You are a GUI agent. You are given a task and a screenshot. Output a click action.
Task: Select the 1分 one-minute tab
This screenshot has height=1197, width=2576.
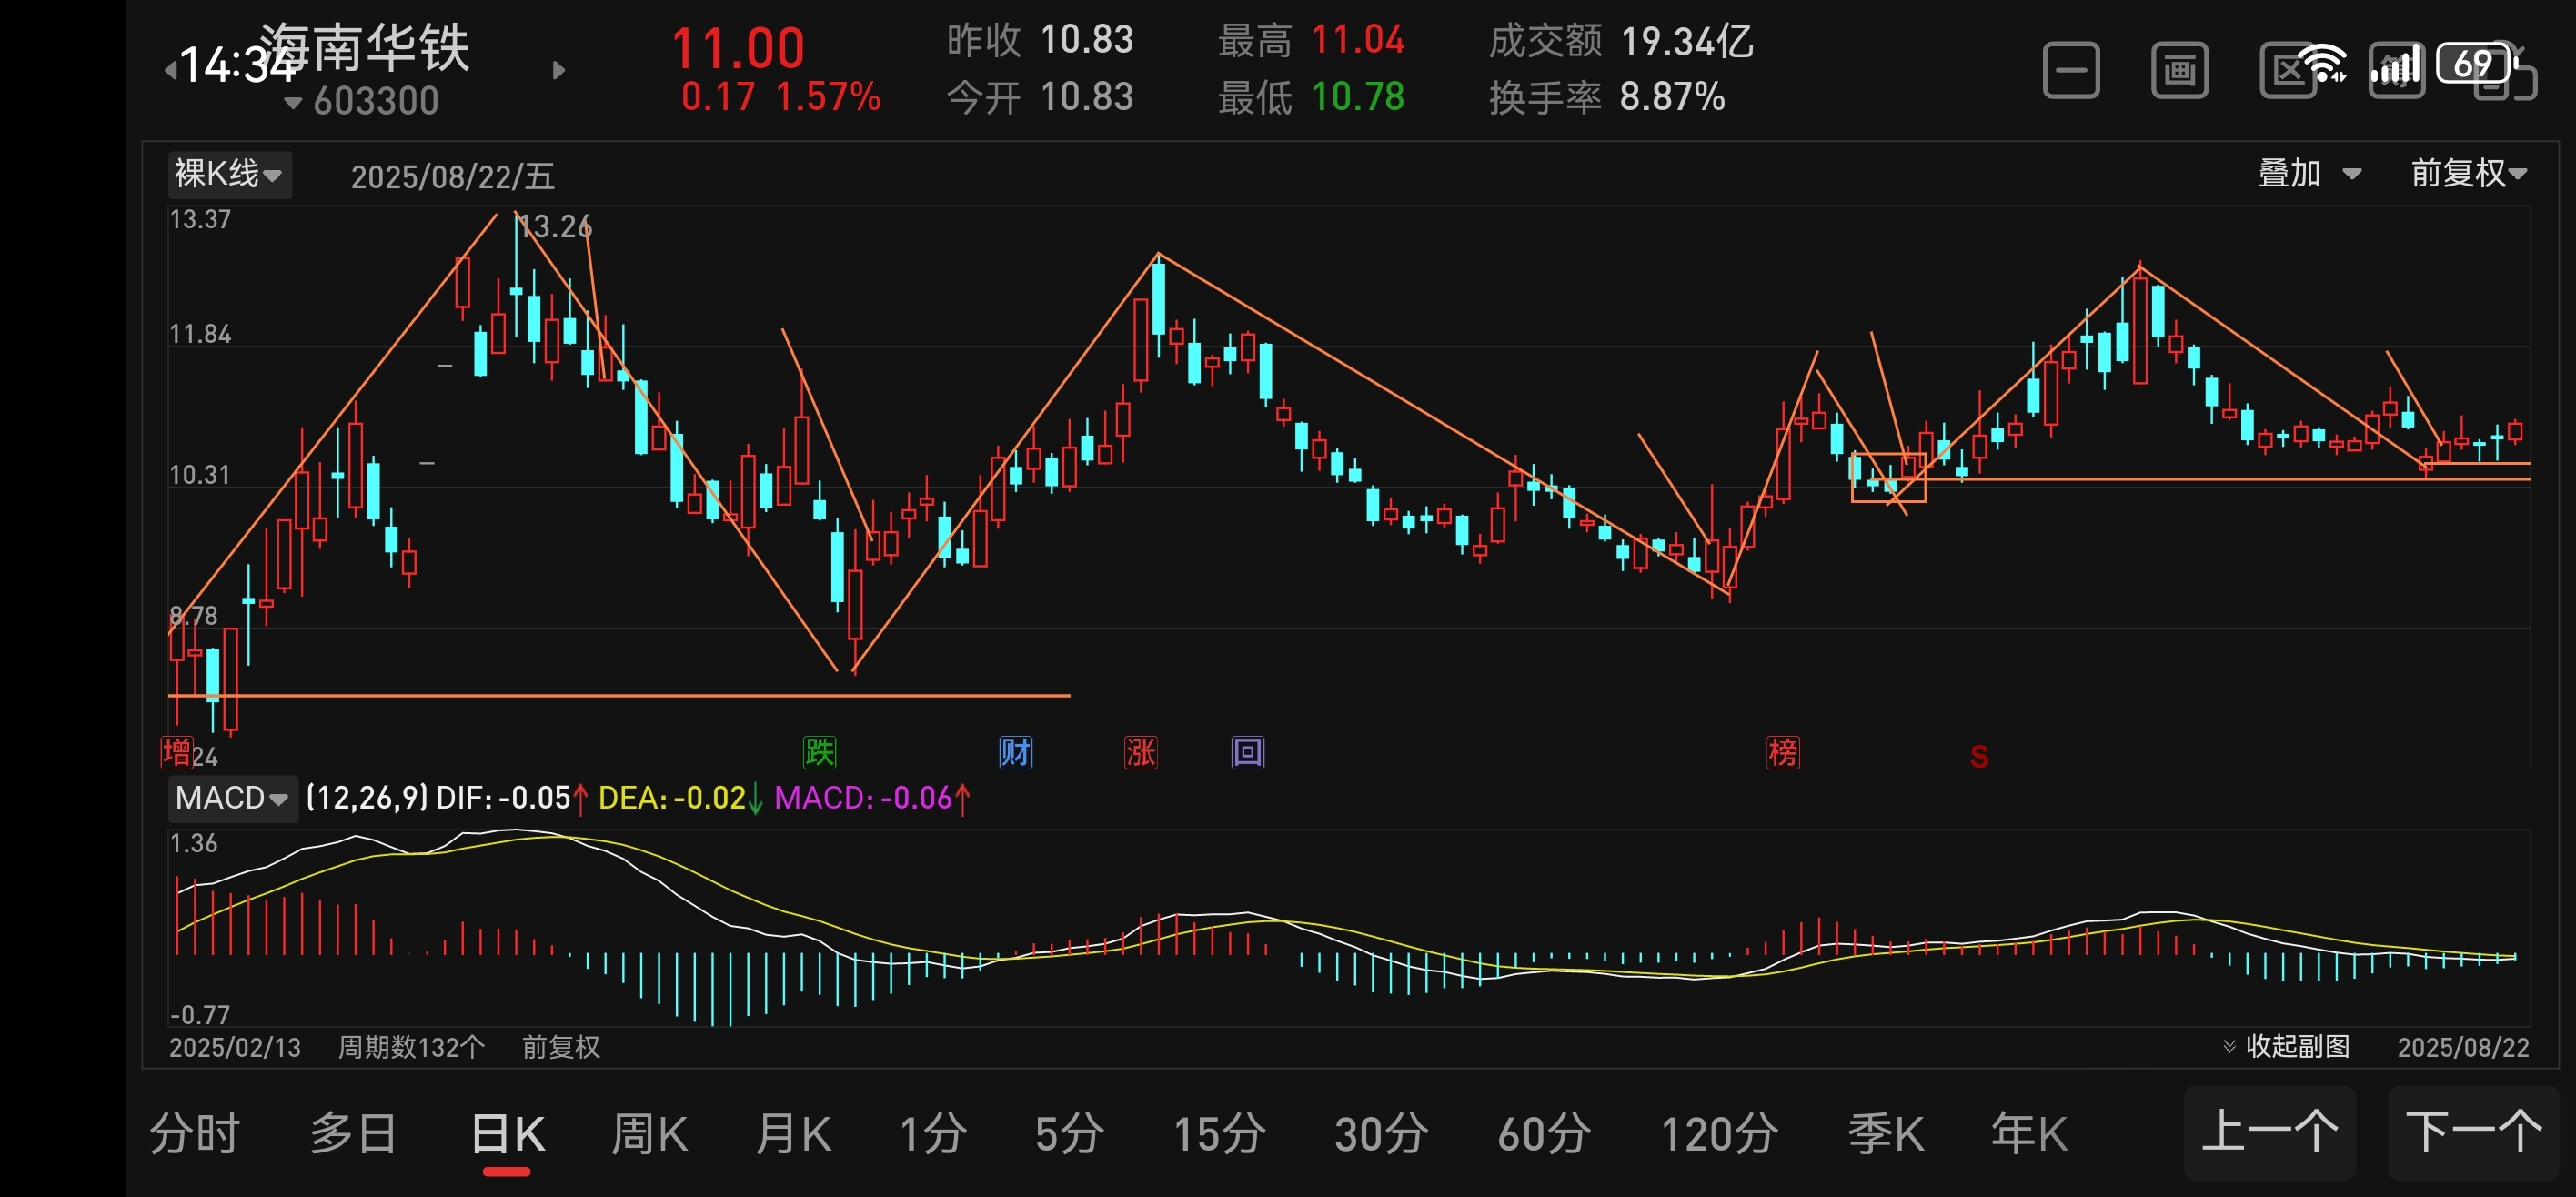[932, 1134]
